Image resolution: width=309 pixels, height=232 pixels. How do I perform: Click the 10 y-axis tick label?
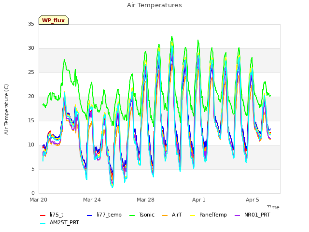click(31, 145)
